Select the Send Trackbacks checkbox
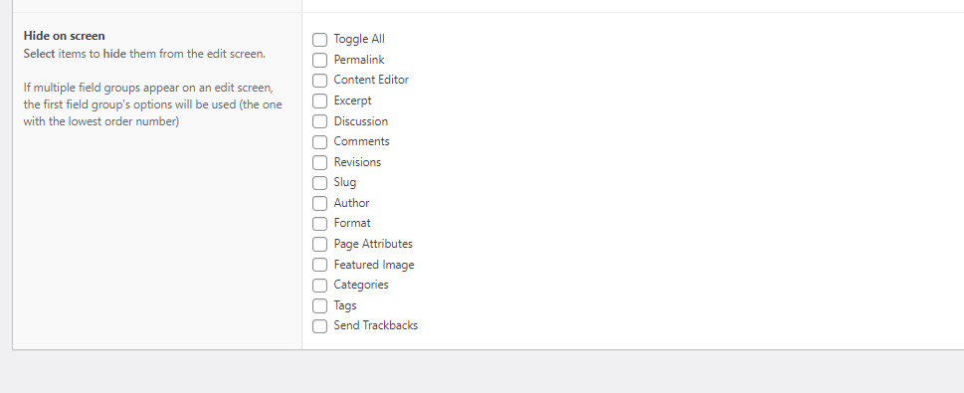Image resolution: width=964 pixels, height=393 pixels. [x=319, y=326]
